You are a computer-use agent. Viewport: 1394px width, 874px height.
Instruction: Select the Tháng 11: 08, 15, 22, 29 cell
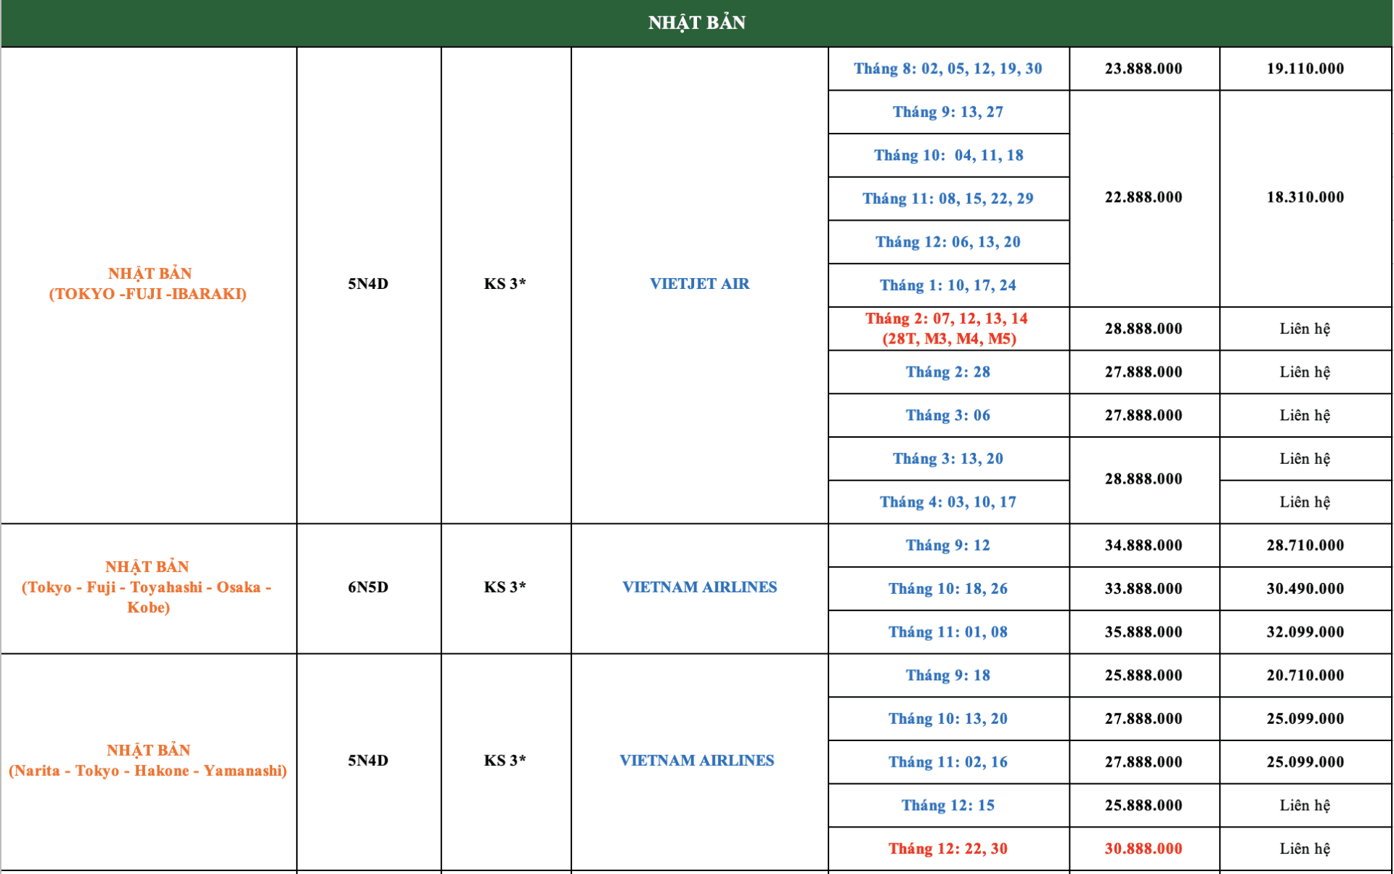(947, 198)
